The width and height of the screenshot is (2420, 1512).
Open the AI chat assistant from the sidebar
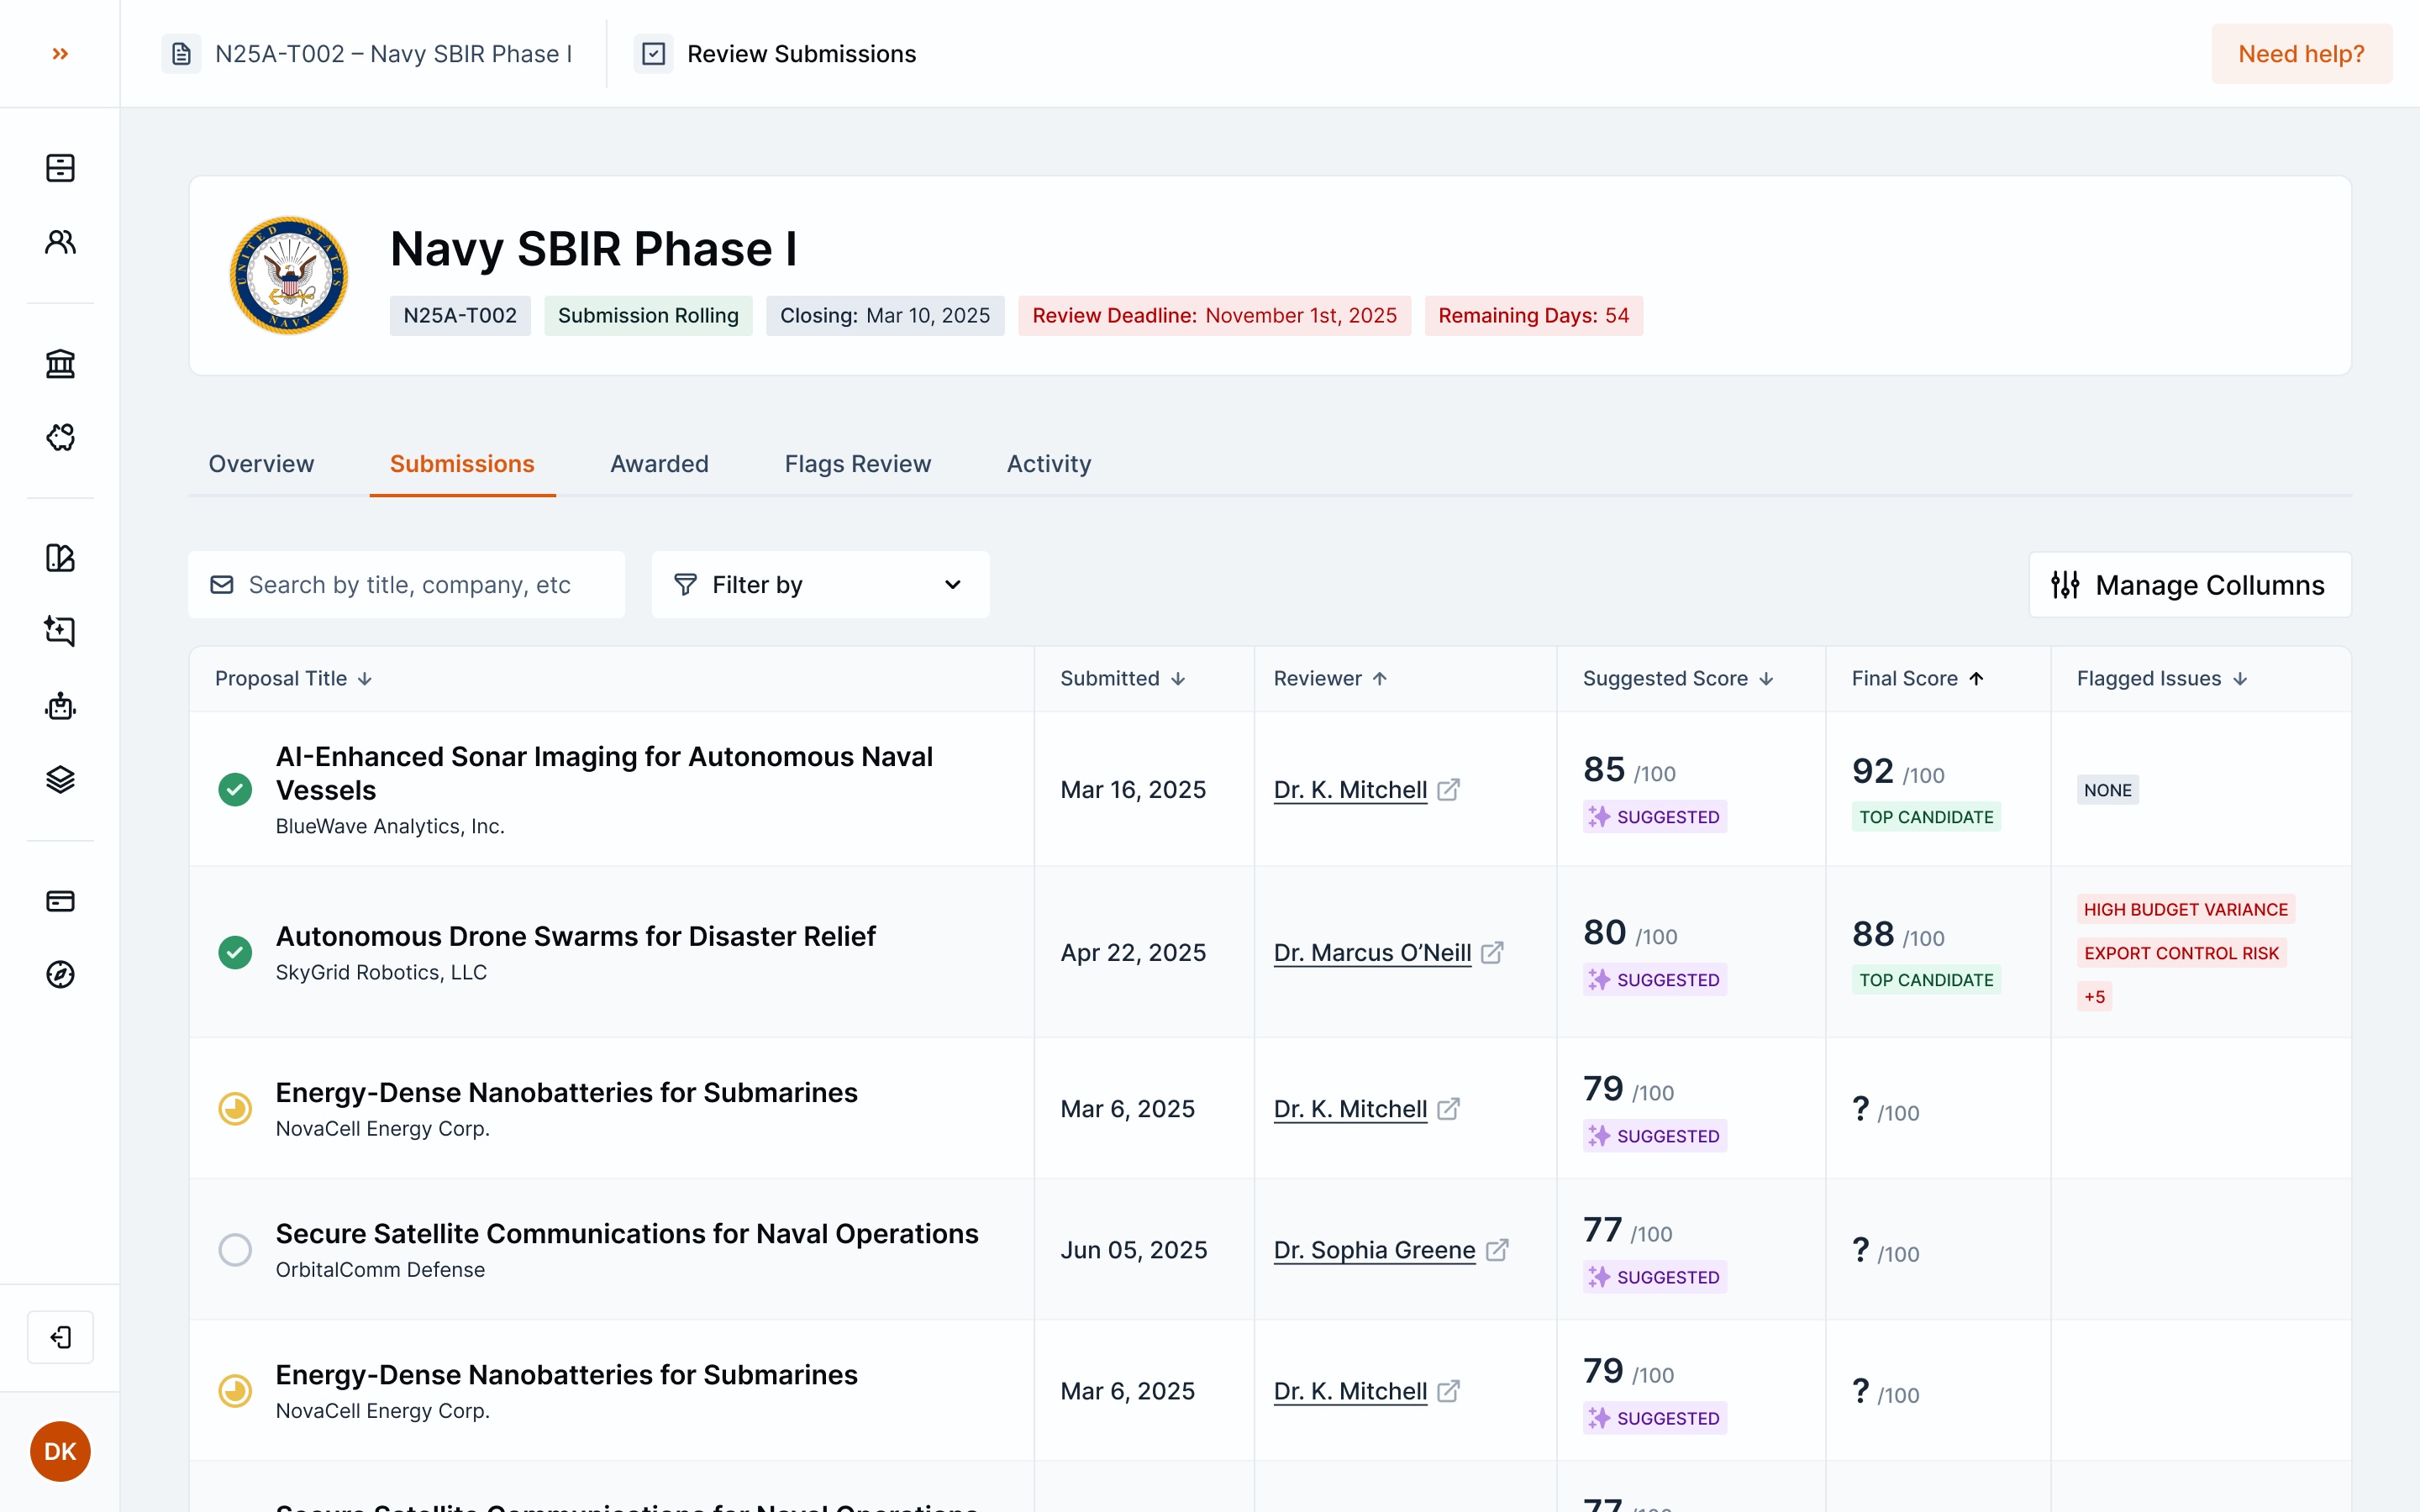[x=60, y=631]
